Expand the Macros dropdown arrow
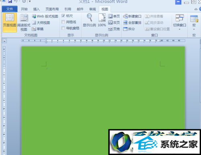 (x=194, y=29)
